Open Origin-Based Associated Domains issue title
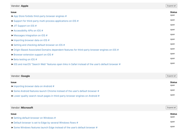Screen dimensions: 184x133 (65, 50)
